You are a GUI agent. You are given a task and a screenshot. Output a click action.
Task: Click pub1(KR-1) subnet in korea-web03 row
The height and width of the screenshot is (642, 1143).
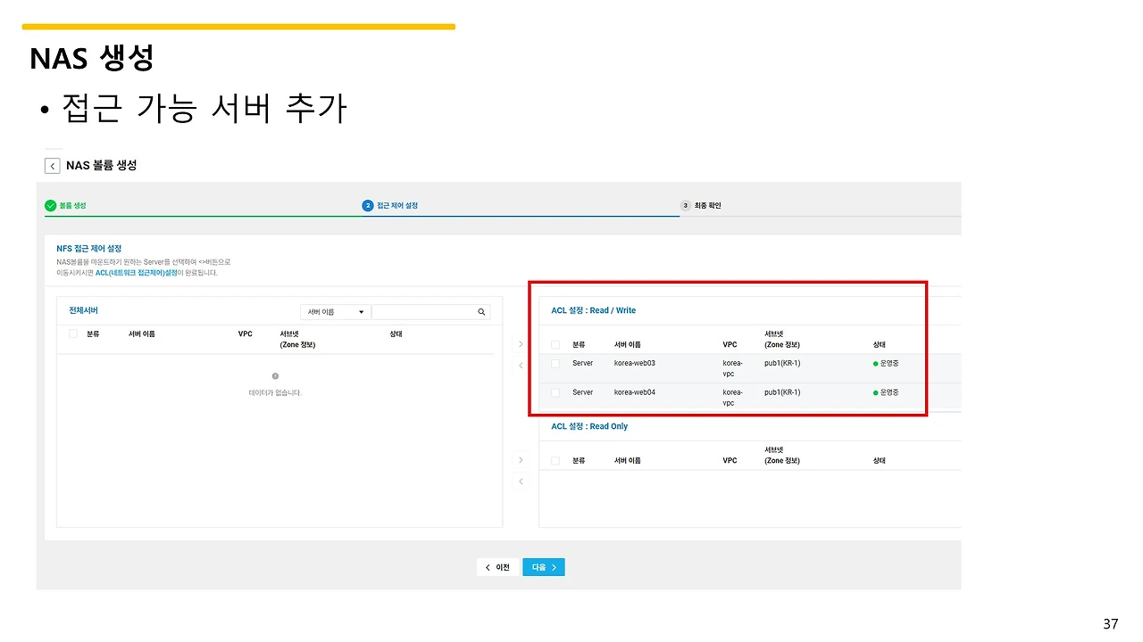[782, 364]
